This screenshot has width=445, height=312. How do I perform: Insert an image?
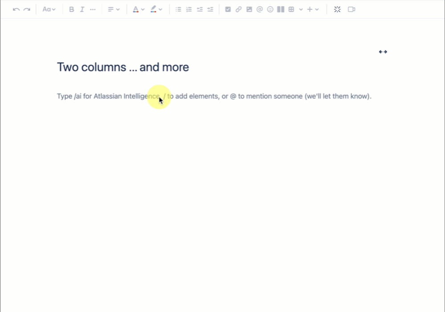(249, 9)
